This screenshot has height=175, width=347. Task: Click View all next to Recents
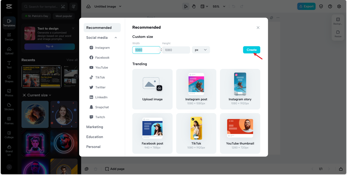pyautogui.click(x=72, y=60)
